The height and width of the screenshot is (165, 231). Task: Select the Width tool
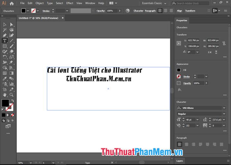5,62
